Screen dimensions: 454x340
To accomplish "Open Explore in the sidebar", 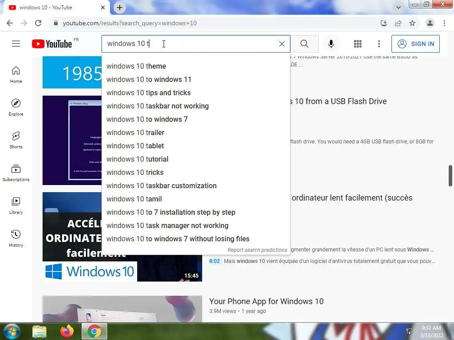I will tap(16, 108).
